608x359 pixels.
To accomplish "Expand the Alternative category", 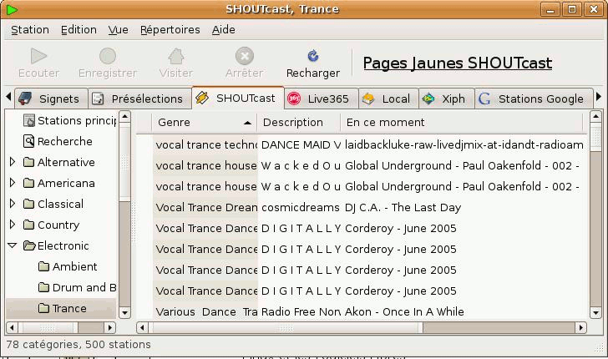I will 12,162.
